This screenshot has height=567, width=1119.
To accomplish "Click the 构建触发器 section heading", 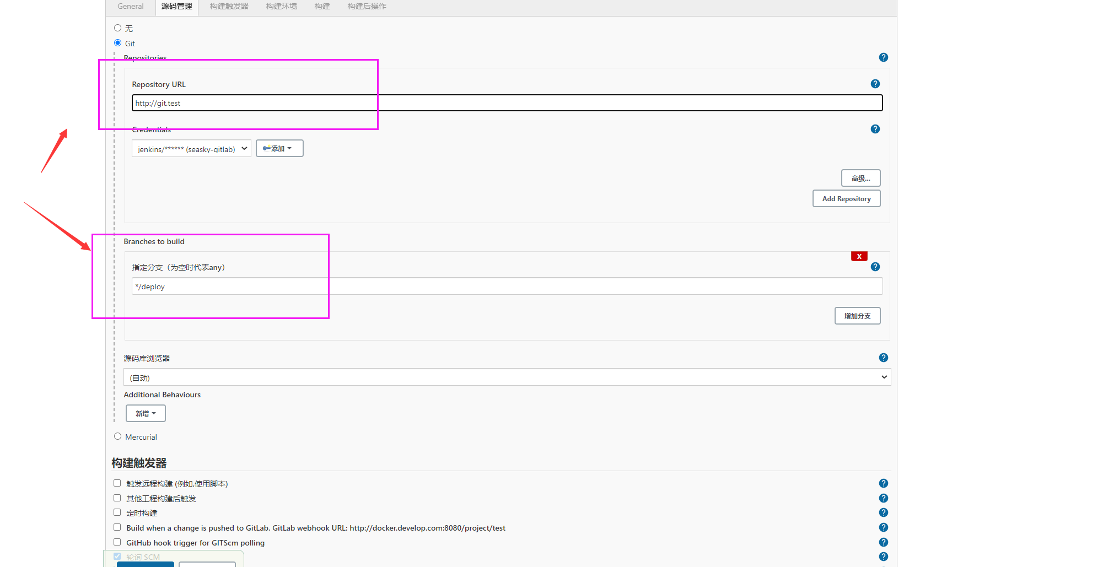I will pyautogui.click(x=139, y=463).
